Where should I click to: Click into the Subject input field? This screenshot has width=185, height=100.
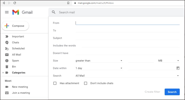tap(128, 38)
